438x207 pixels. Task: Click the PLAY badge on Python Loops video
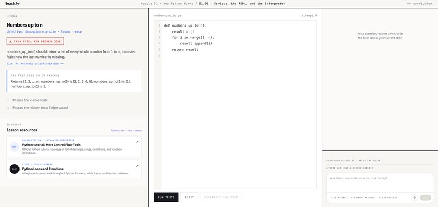15,169
